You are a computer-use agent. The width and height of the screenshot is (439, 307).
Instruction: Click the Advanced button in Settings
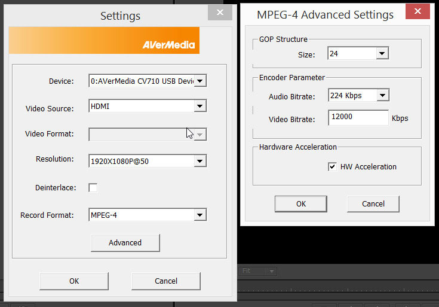coord(125,243)
